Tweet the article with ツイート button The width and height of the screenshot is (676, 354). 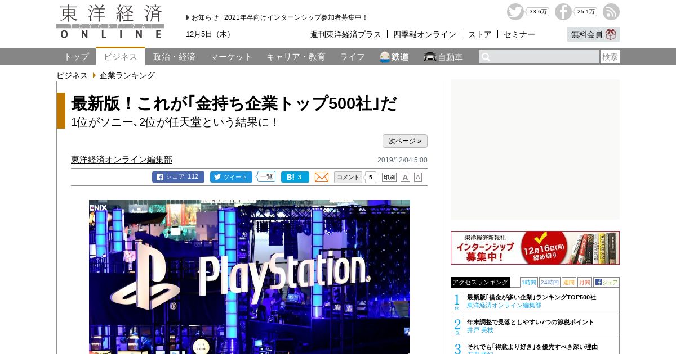tap(231, 177)
